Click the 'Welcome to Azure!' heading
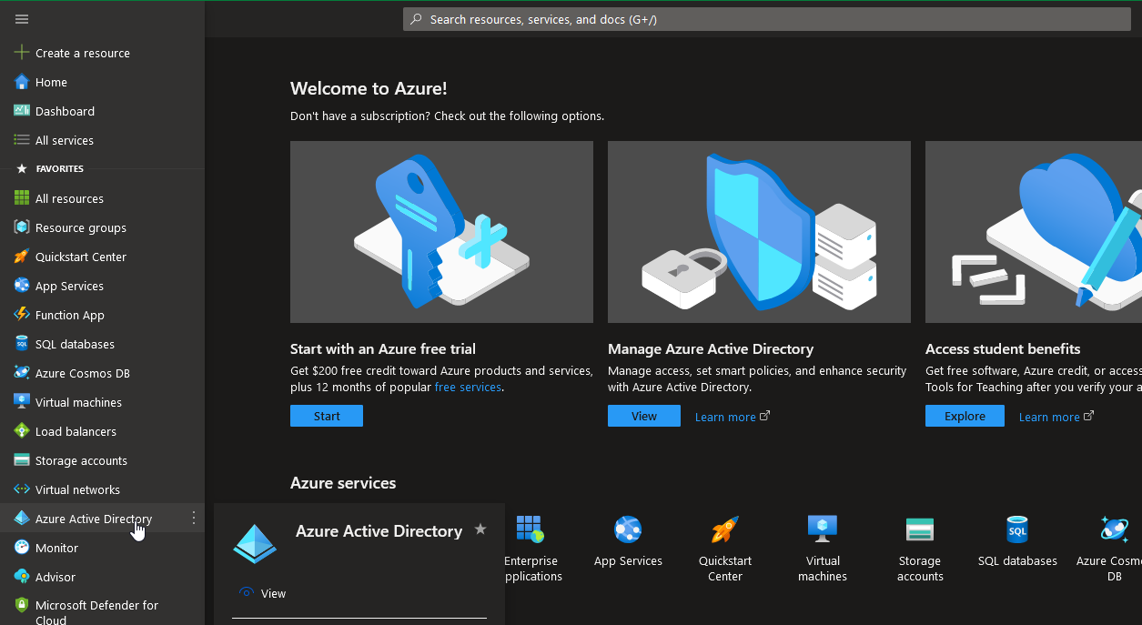1142x625 pixels. click(369, 88)
